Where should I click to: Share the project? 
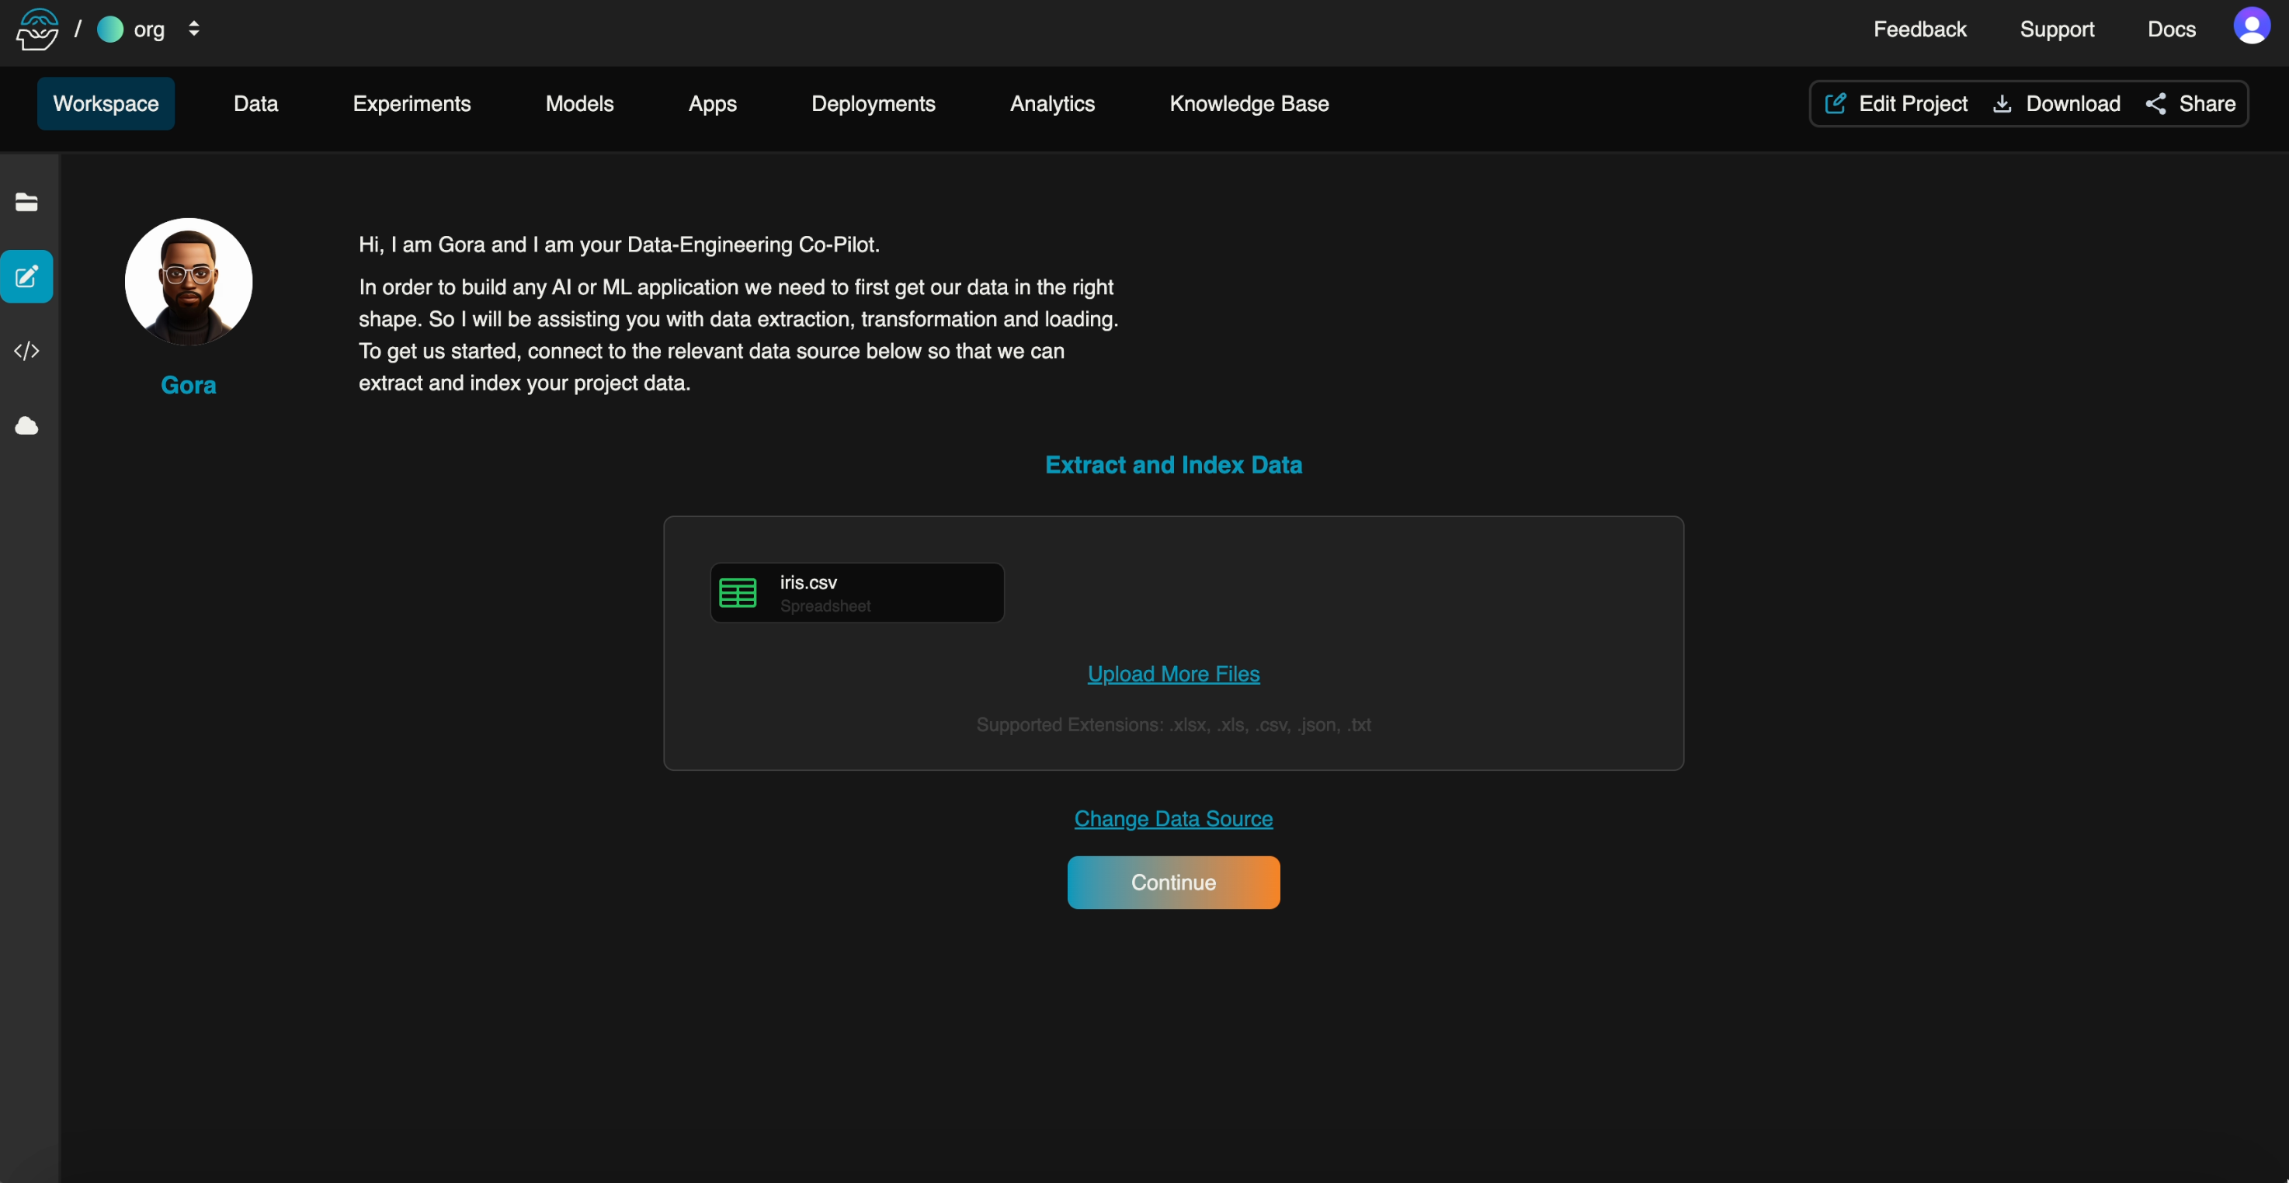pos(2191,104)
